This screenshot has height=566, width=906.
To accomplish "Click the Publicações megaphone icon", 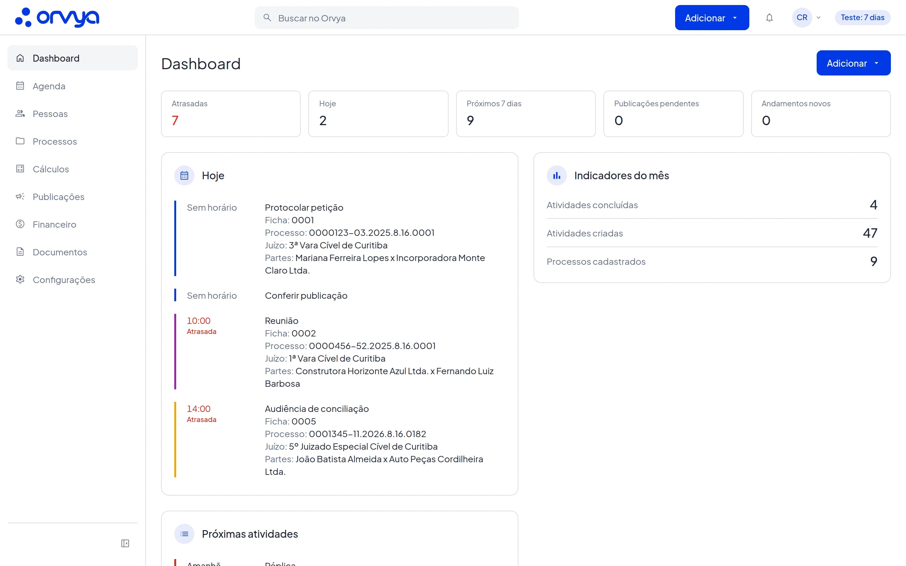I will click(x=20, y=197).
